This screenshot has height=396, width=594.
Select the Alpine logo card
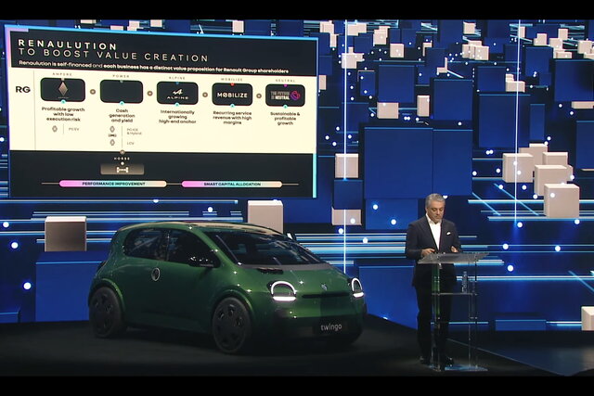(177, 93)
